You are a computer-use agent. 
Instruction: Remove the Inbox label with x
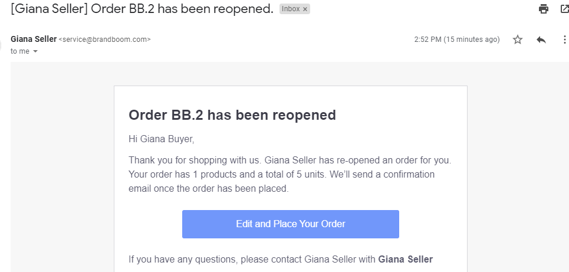(x=305, y=9)
